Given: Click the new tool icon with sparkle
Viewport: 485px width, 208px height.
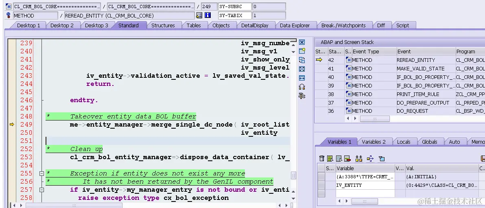Looking at the screenshot, I should (x=302, y=51).
